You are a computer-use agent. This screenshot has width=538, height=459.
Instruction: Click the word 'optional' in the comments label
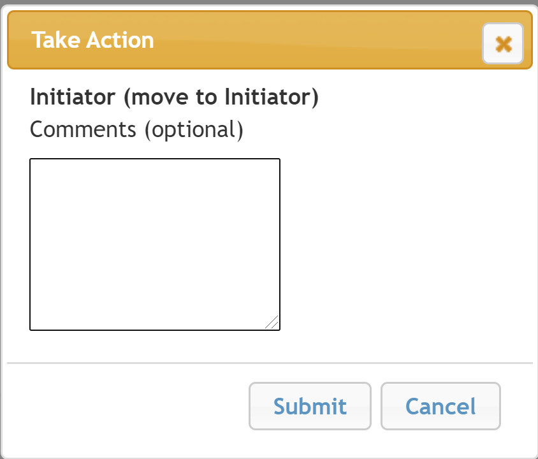point(194,129)
